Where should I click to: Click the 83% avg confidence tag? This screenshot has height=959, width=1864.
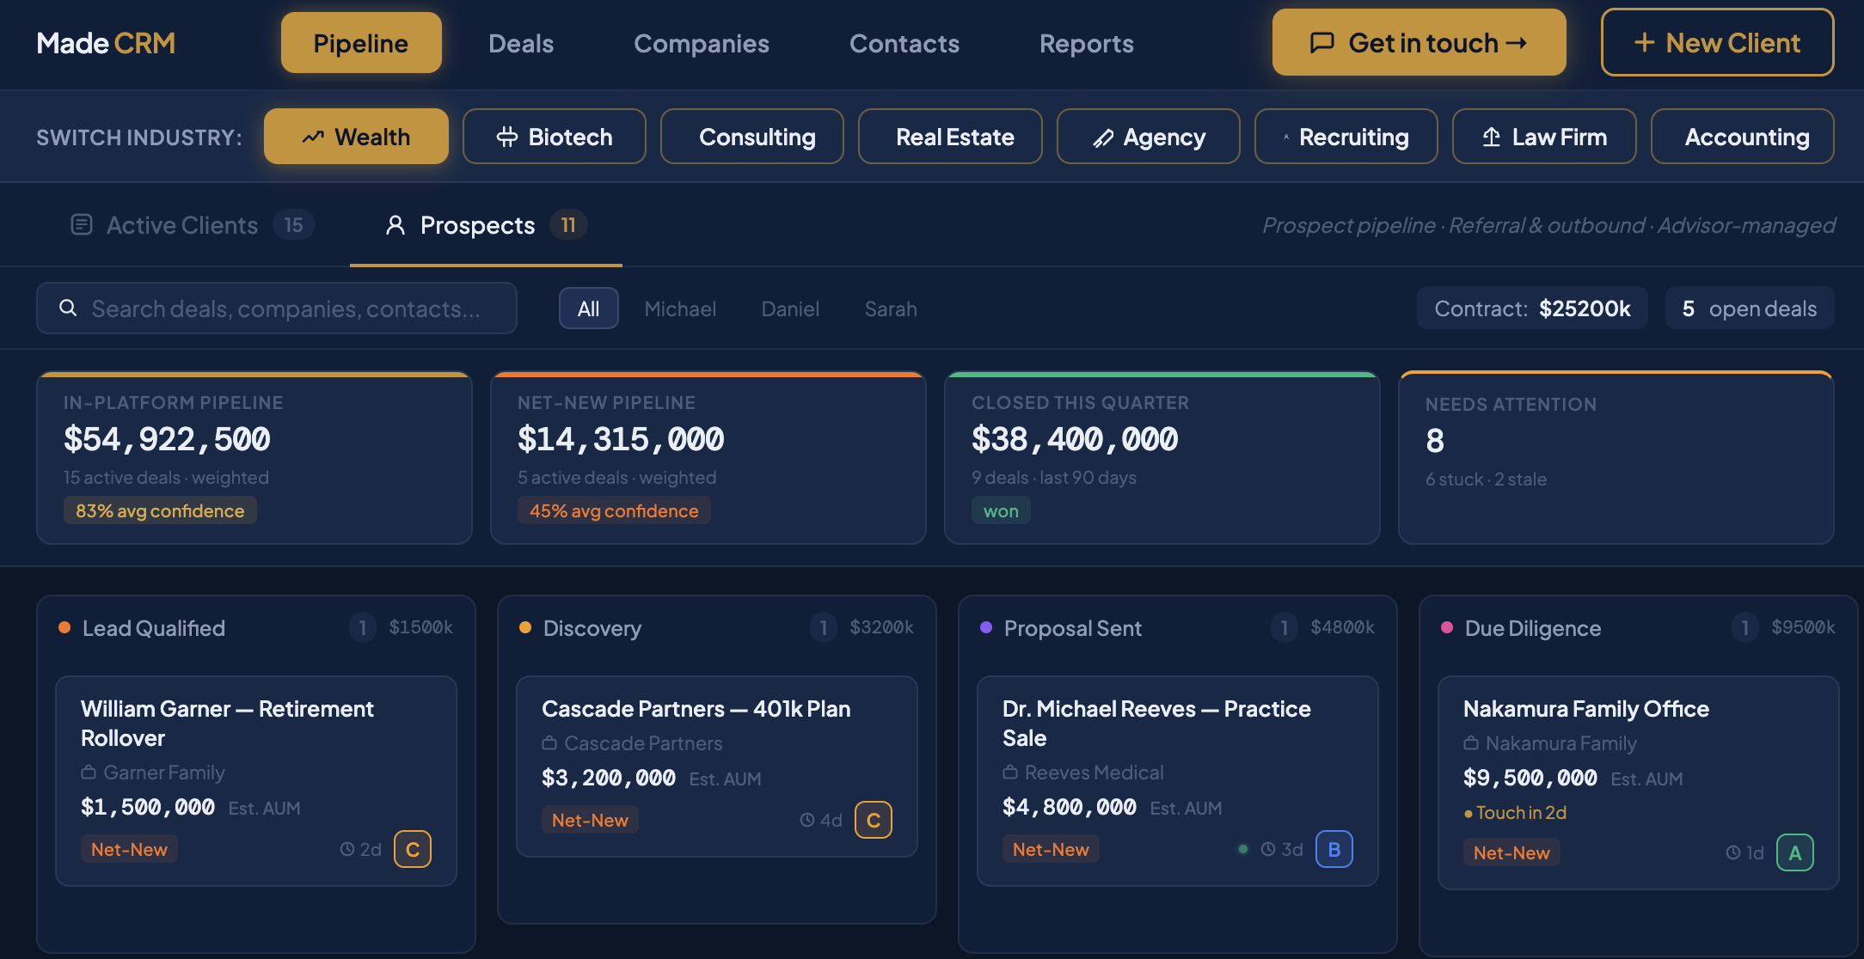click(x=160, y=510)
